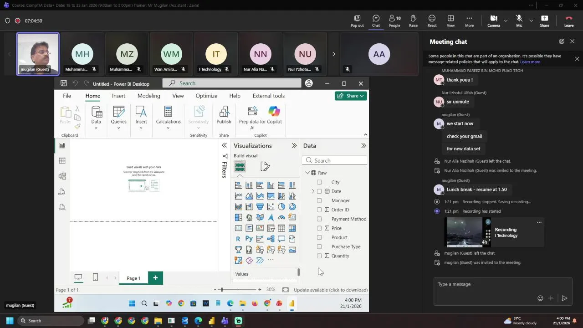Click the Save icon in Power BI title bar

click(x=64, y=83)
